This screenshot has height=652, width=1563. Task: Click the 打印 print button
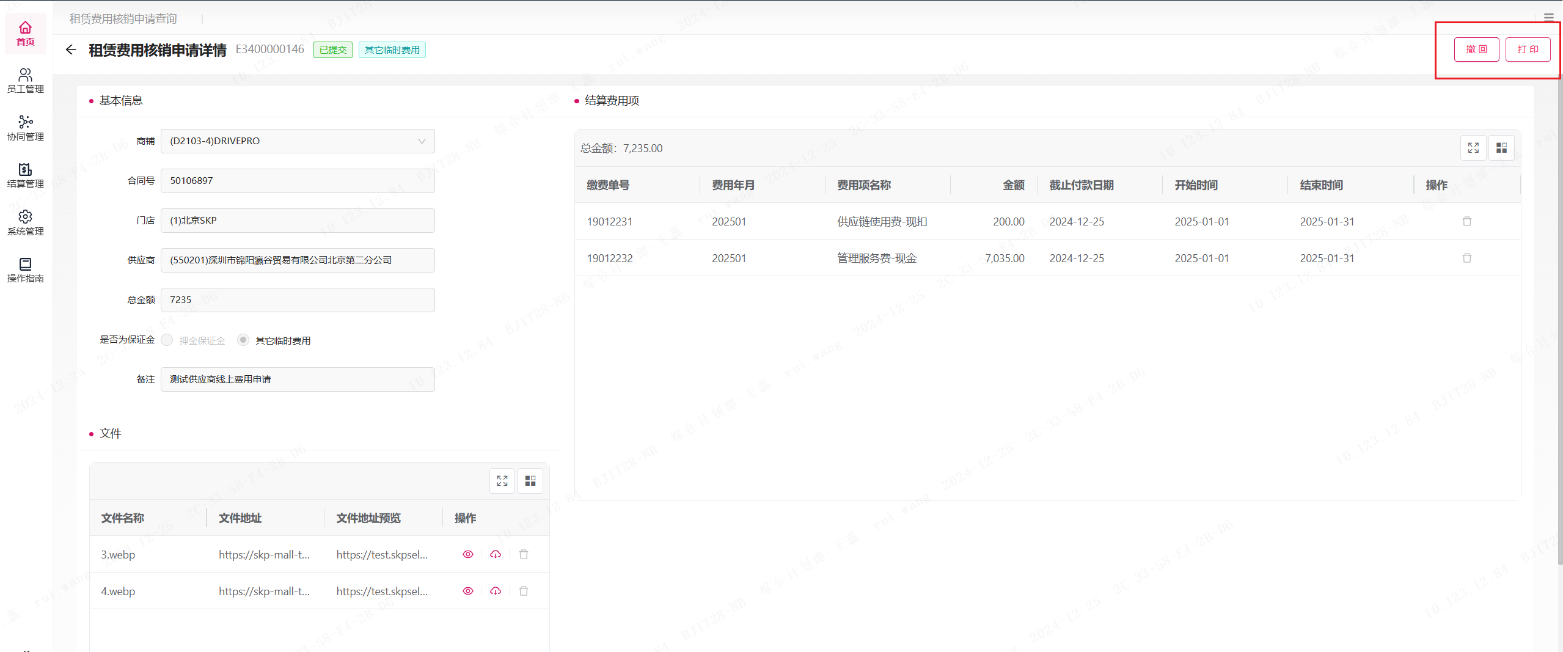click(1528, 49)
